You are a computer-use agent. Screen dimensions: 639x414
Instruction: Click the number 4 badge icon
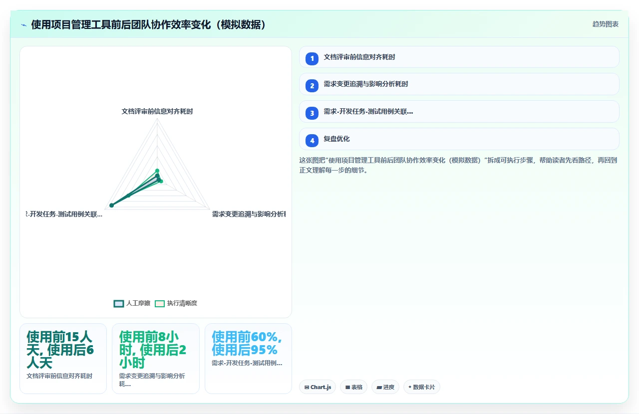(312, 140)
